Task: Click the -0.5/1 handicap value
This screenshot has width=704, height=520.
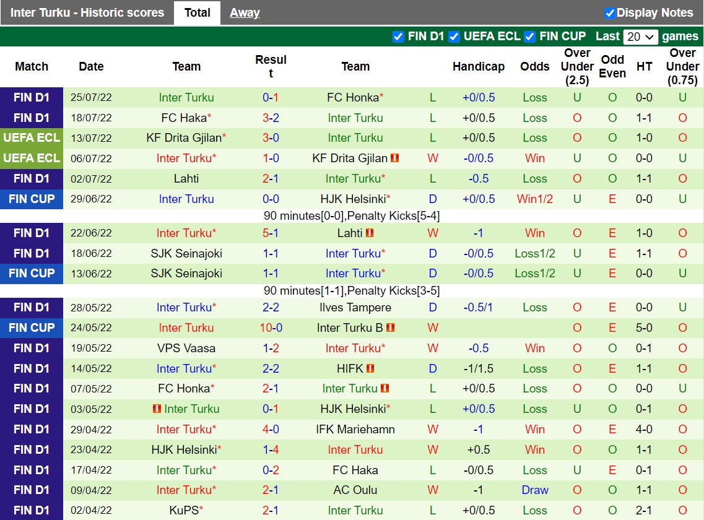Action: pos(478,308)
